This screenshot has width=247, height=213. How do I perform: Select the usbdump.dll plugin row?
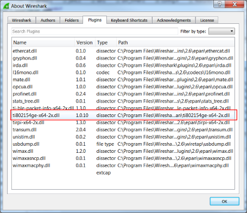click(x=123, y=144)
